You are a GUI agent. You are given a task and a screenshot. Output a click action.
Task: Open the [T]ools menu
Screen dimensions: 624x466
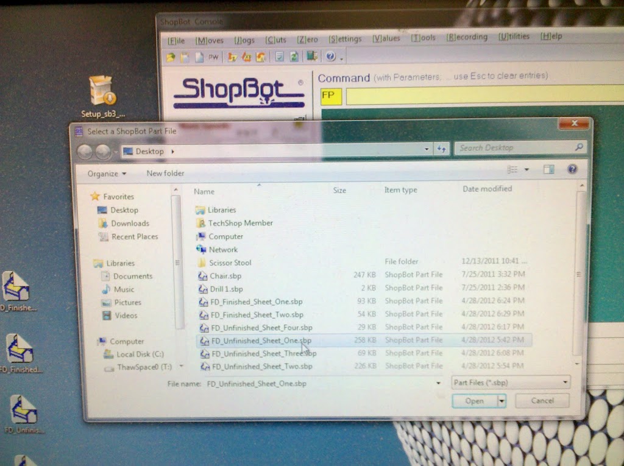(x=423, y=37)
